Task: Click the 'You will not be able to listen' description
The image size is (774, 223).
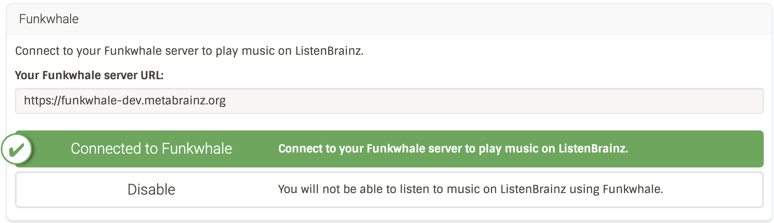Action: tap(470, 189)
